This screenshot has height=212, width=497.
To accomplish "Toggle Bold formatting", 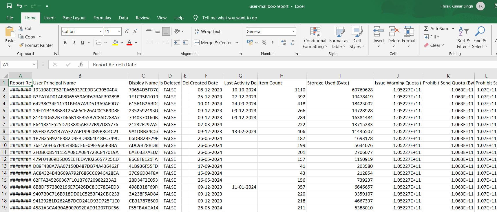I will [65, 43].
